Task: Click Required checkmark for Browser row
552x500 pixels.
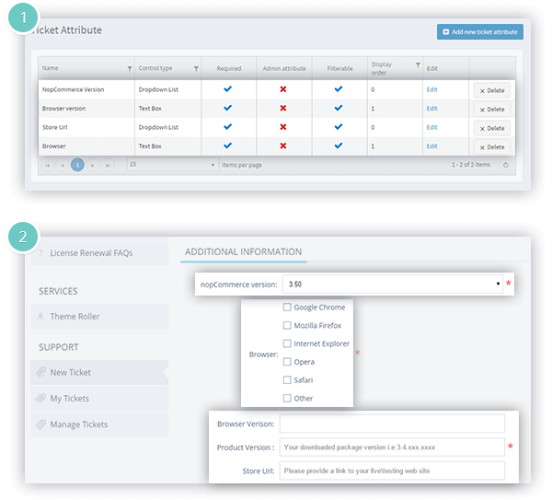Action: coord(228,145)
